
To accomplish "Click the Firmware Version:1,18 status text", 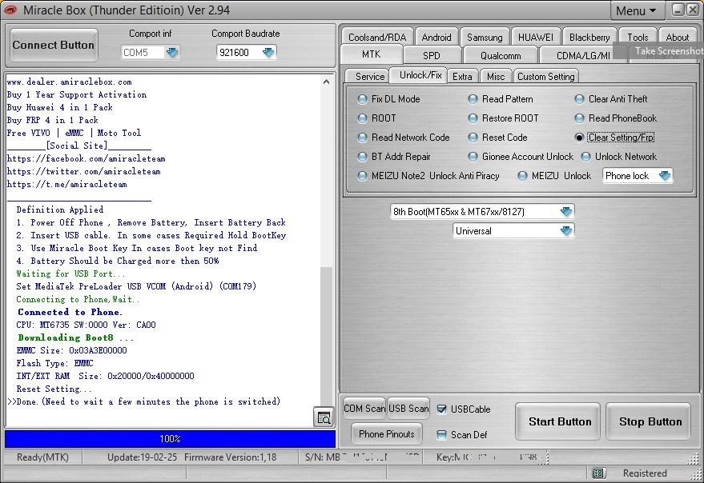I will click(231, 457).
